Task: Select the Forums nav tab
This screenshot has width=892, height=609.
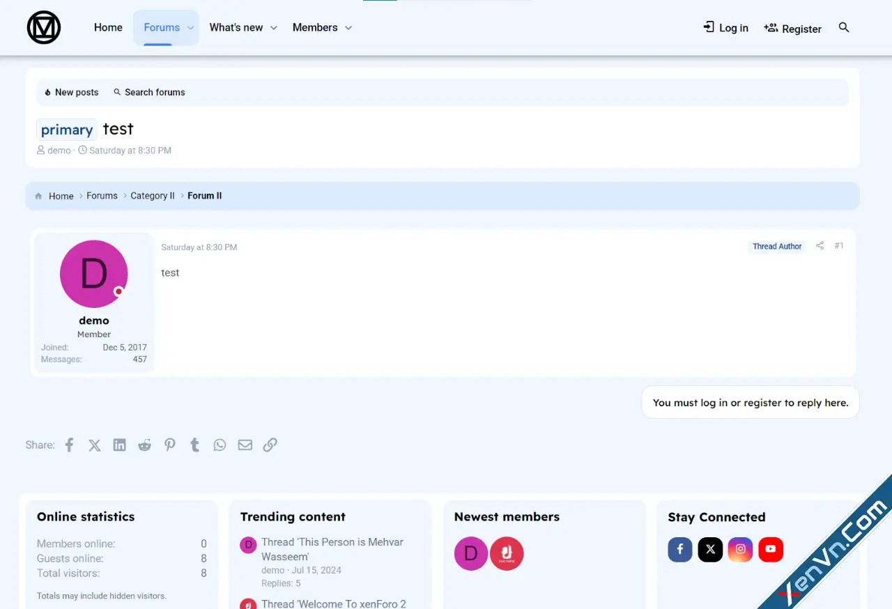Action: click(162, 28)
